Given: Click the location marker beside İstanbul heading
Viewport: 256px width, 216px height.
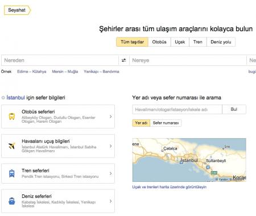Looking at the screenshot, I should point(3,98).
